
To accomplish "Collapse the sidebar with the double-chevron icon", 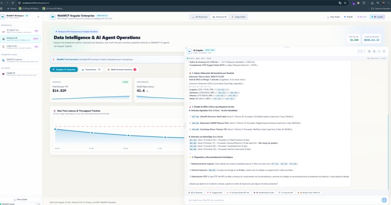I will tap(38, 16).
